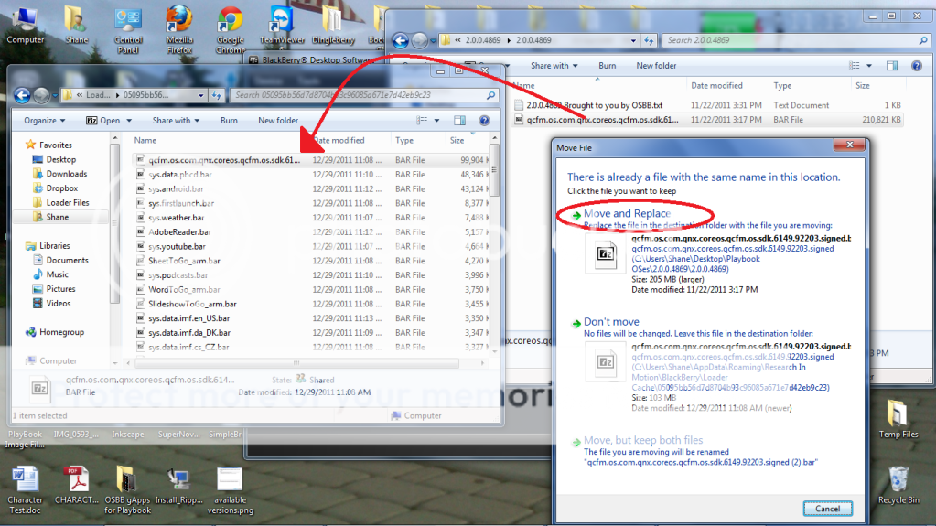Select Loader Files in Favorites sidebar
936x526 pixels.
67,202
